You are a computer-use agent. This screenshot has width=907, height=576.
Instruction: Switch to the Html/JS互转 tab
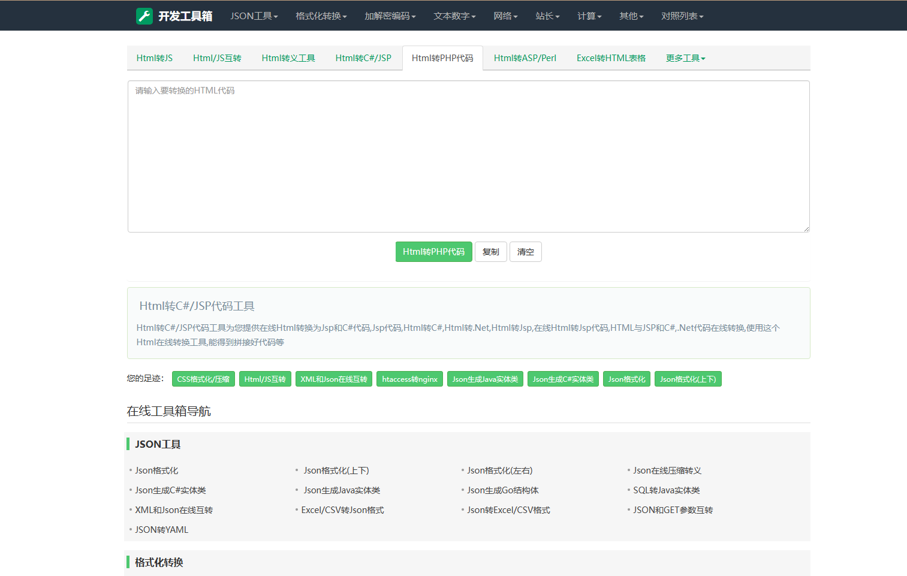(217, 58)
